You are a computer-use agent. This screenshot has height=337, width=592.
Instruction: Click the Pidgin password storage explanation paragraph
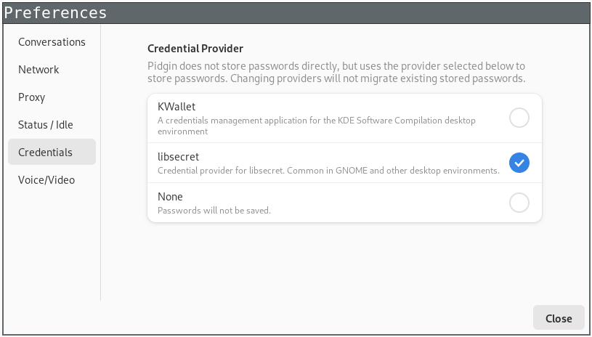pos(336,72)
